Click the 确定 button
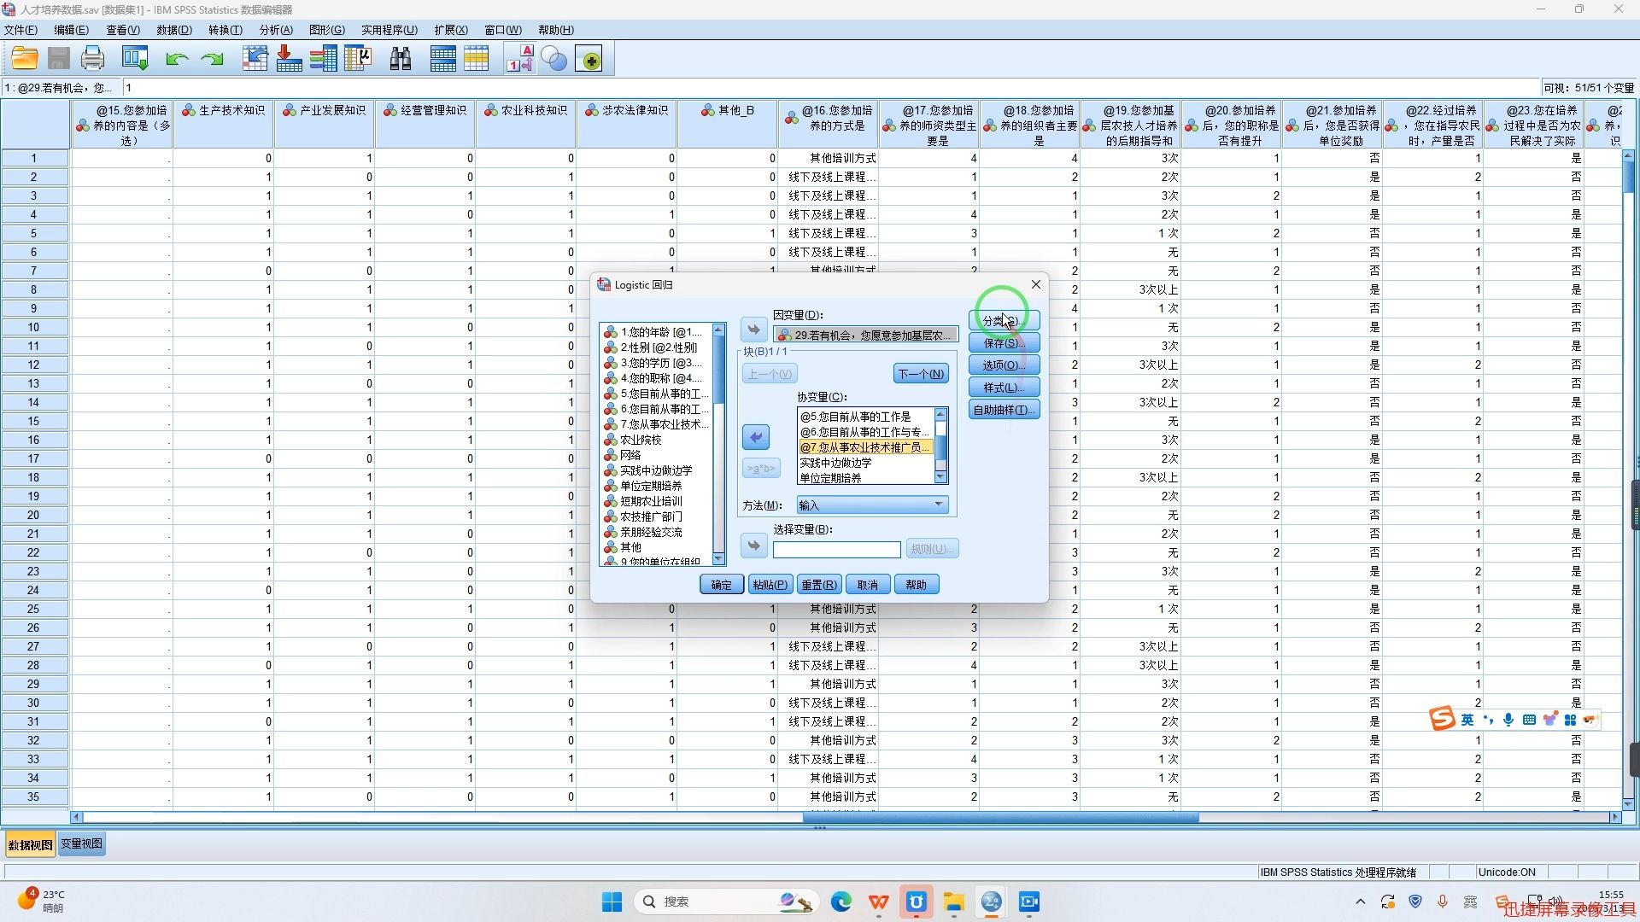 [721, 585]
